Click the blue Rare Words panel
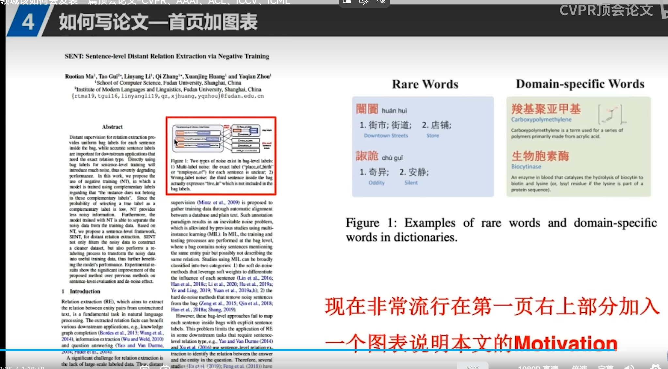This screenshot has width=668, height=369. tap(423, 146)
